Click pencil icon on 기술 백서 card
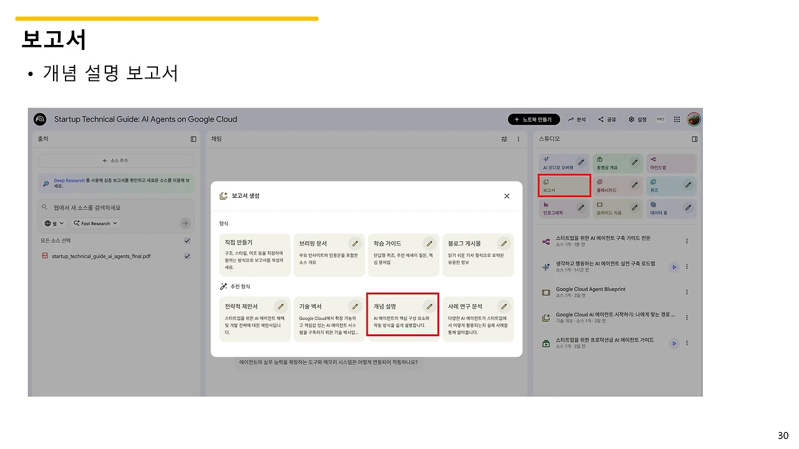 click(x=355, y=306)
